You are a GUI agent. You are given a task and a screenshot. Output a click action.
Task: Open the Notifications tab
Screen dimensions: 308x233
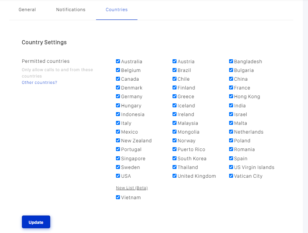pyautogui.click(x=71, y=10)
